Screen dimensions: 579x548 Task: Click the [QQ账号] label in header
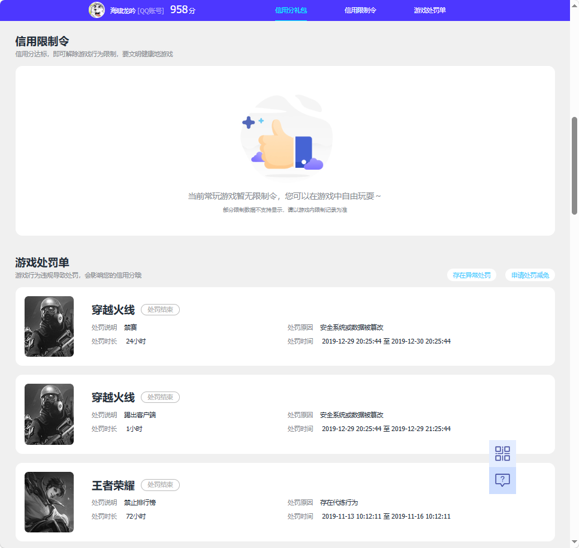pos(150,11)
